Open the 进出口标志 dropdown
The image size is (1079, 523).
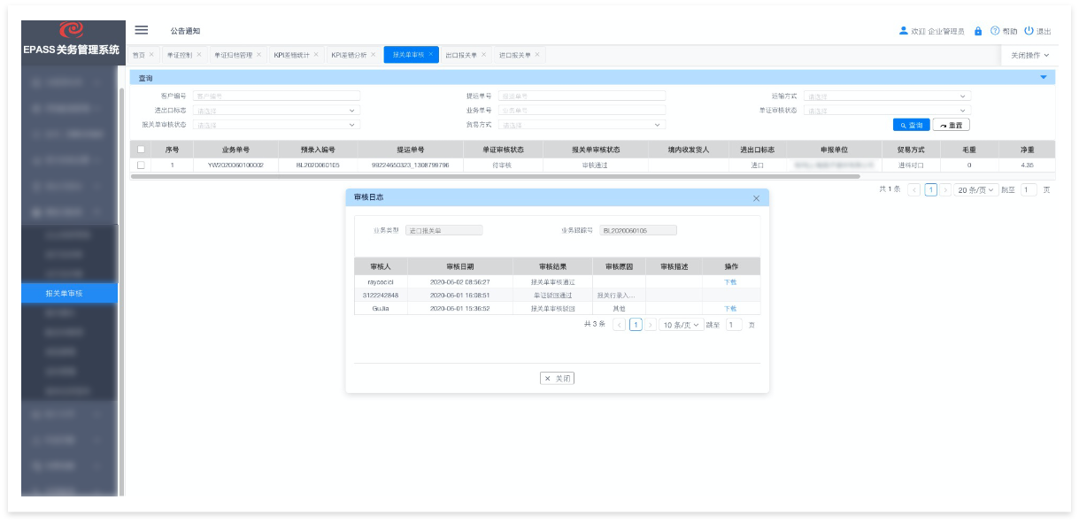click(x=277, y=111)
